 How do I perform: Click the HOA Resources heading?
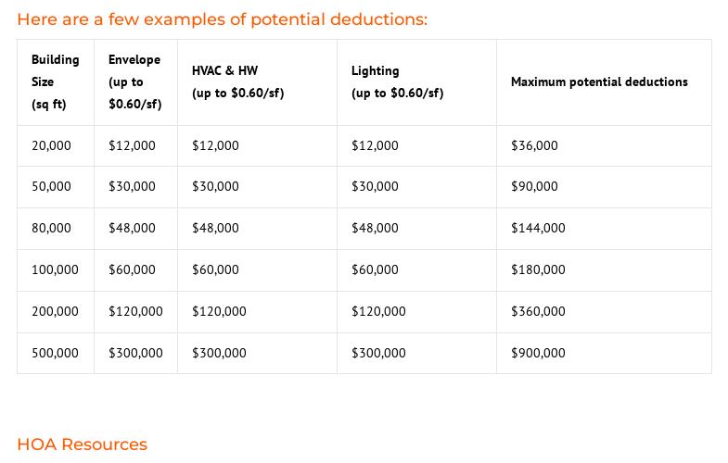pos(83,444)
